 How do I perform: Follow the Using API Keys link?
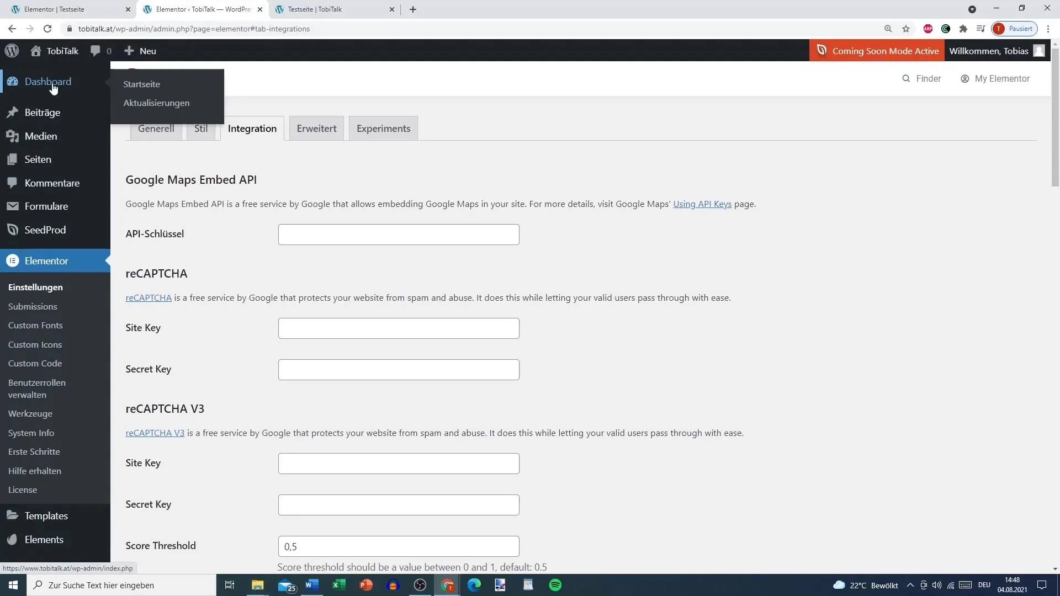click(702, 204)
